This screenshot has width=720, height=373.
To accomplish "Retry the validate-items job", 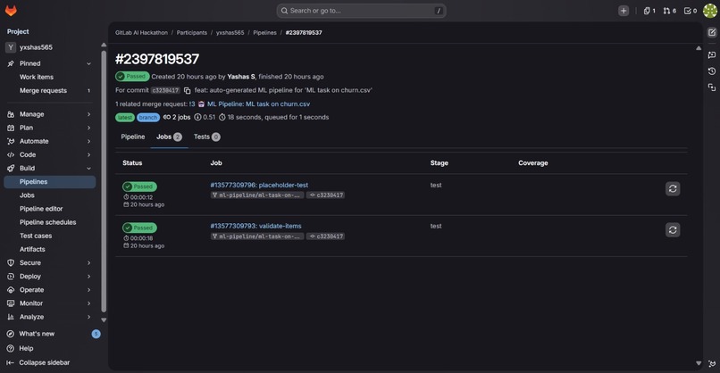I will [673, 230].
